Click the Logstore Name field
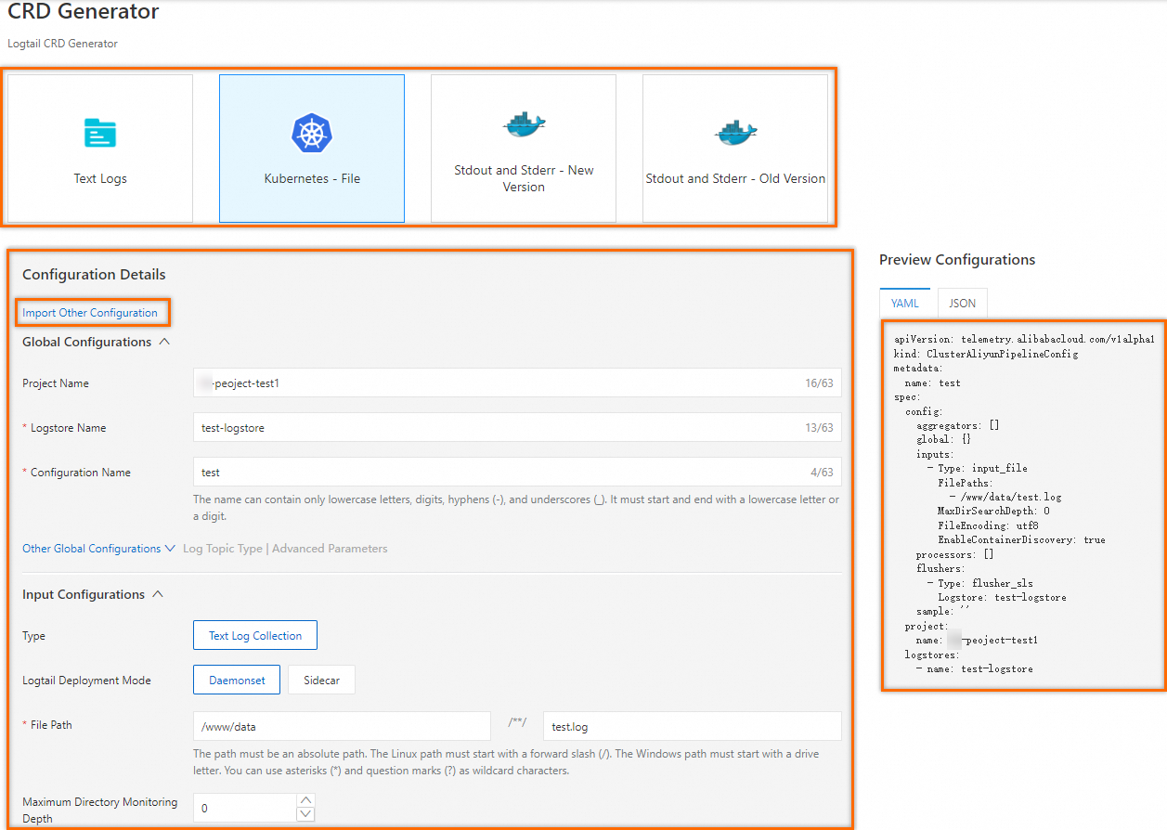 point(517,427)
